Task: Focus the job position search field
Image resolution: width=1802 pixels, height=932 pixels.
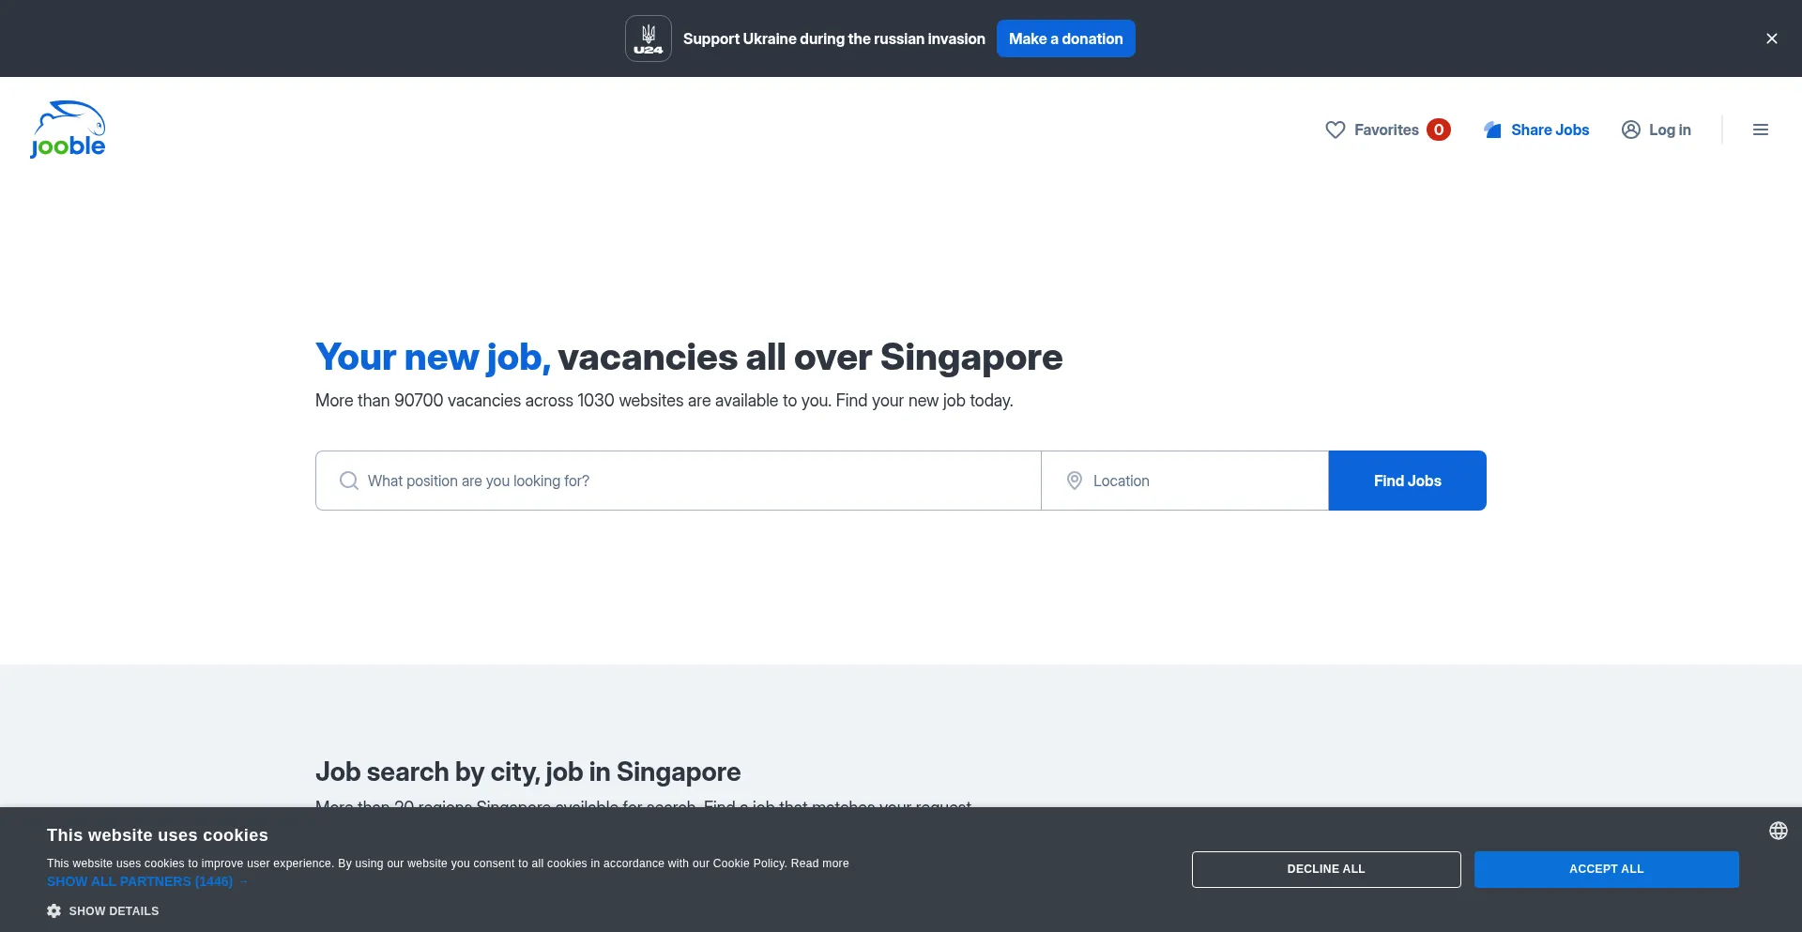Action: click(x=695, y=481)
